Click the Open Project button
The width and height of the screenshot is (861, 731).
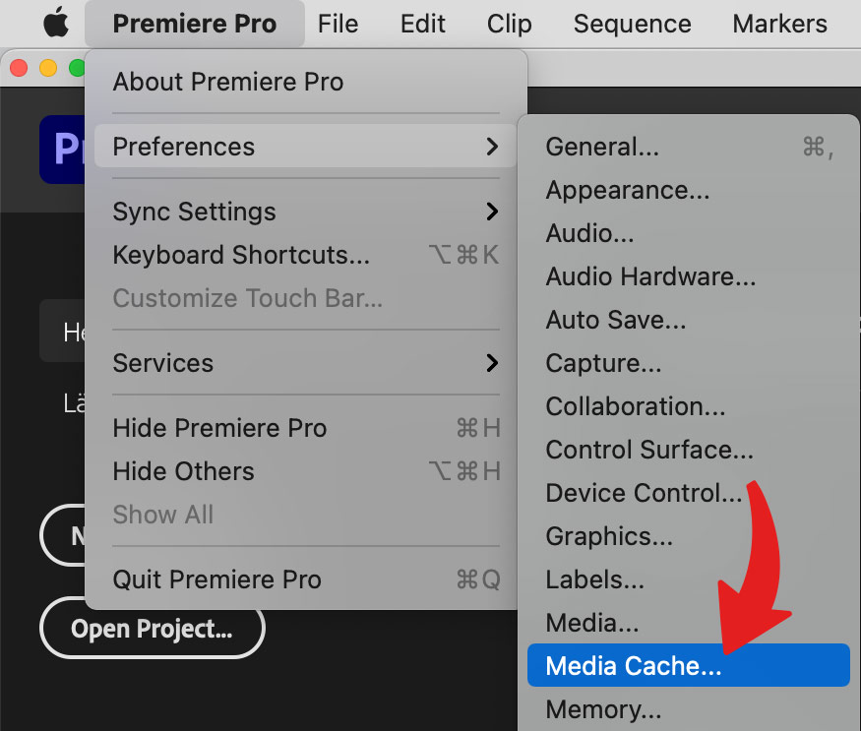pos(153,628)
